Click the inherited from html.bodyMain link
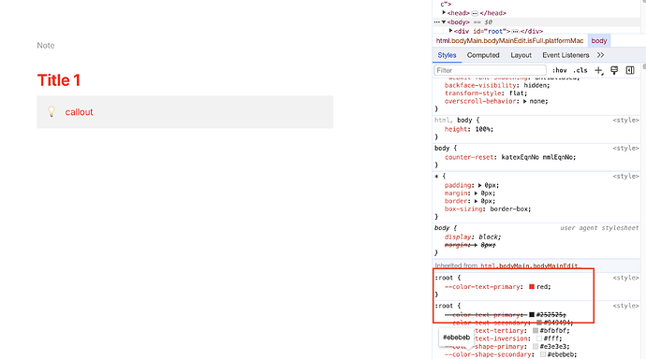Screen dimensions: 646x359 [529, 266]
